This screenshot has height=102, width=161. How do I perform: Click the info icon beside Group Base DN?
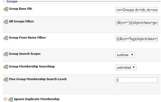(x=6, y=9)
